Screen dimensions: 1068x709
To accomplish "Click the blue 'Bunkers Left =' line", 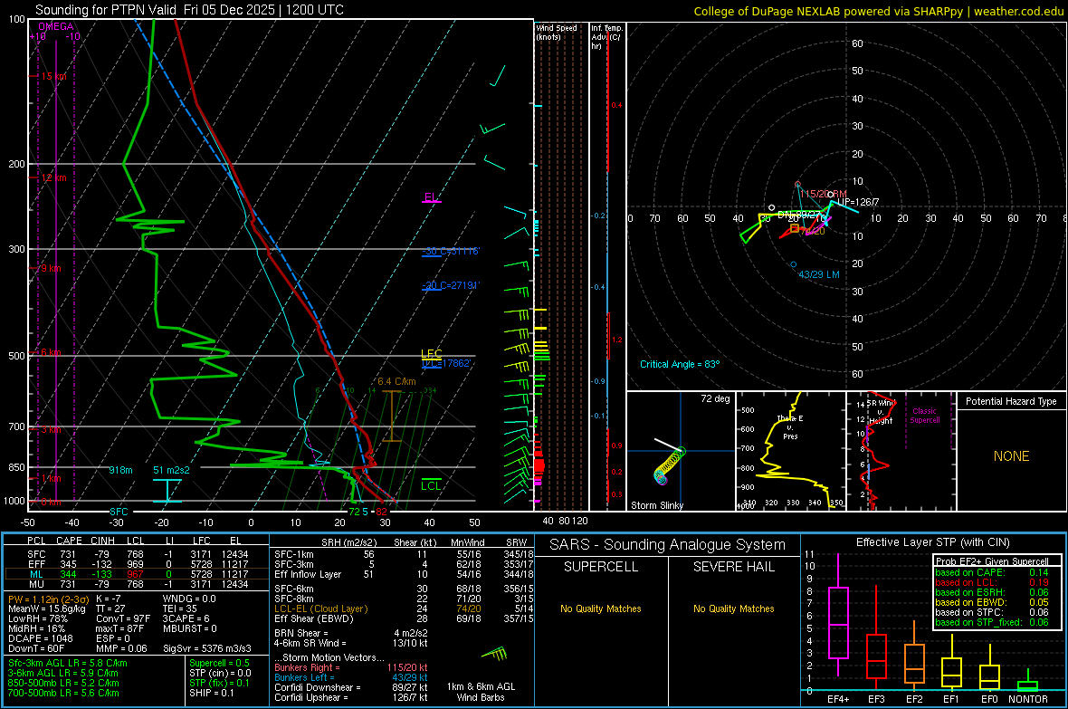I will [351, 677].
